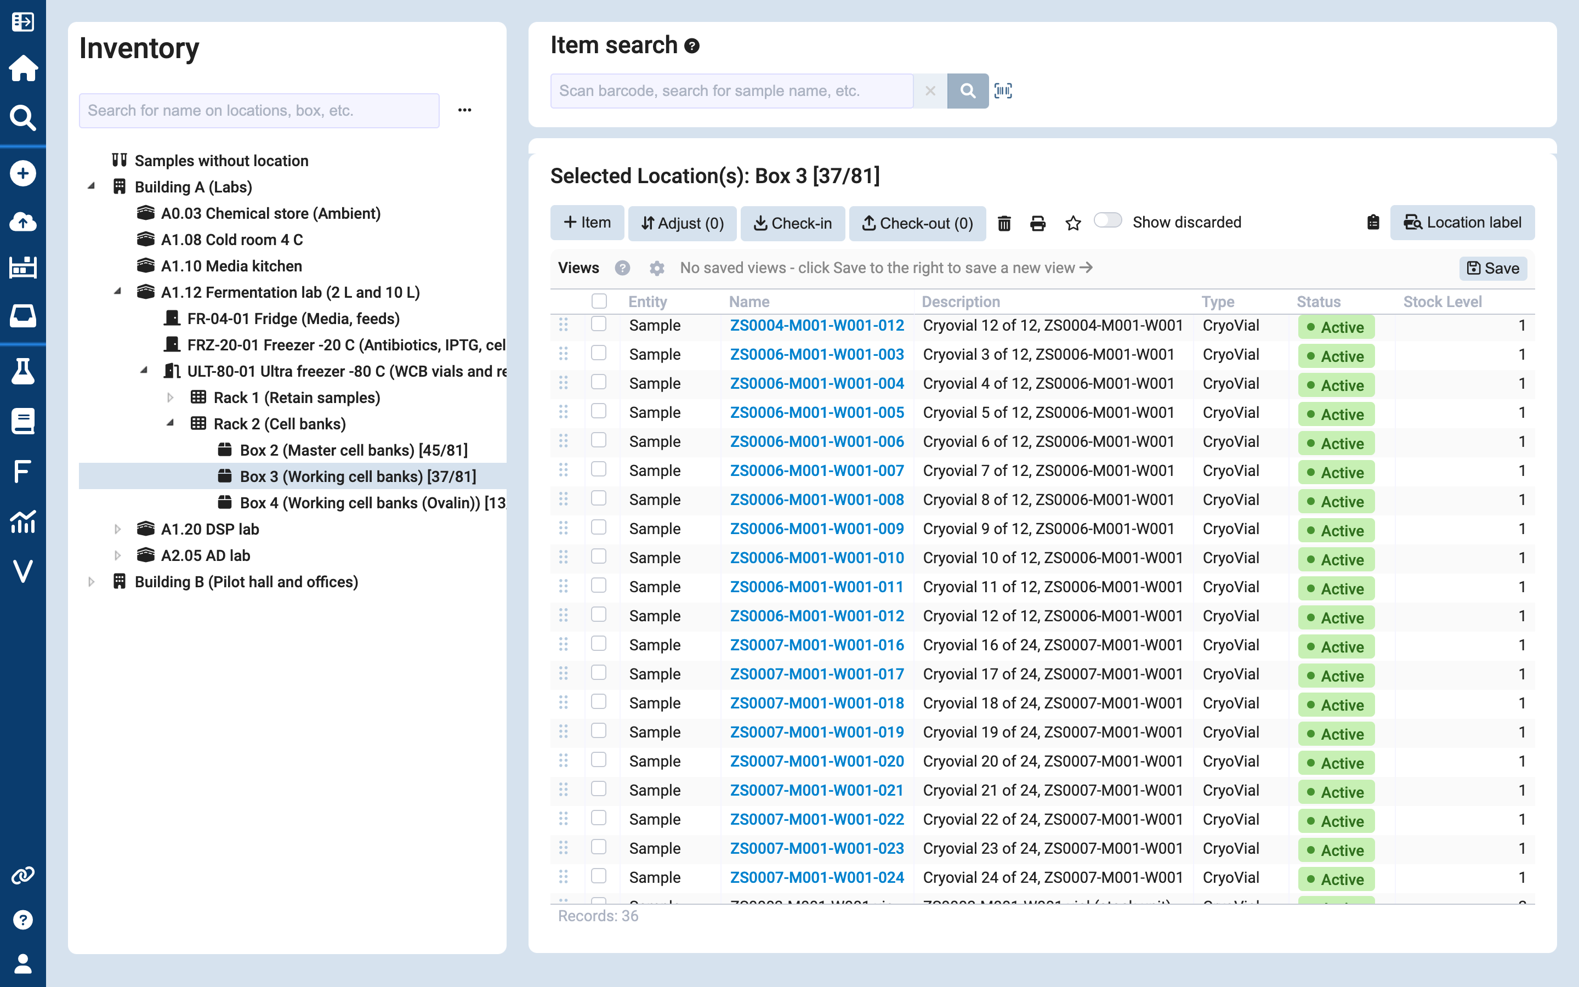The width and height of the screenshot is (1579, 987).
Task: Click the item search barcode input field
Action: click(x=731, y=90)
